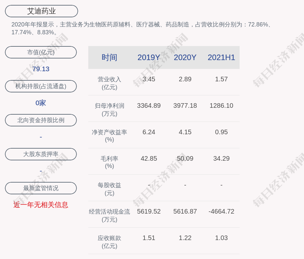This screenshot has width=304, height=259.
Task: Click the 归母净利润(万元) row label
Action: [110, 110]
